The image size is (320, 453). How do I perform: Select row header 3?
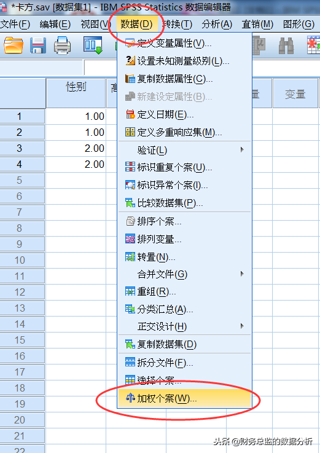coord(23,148)
